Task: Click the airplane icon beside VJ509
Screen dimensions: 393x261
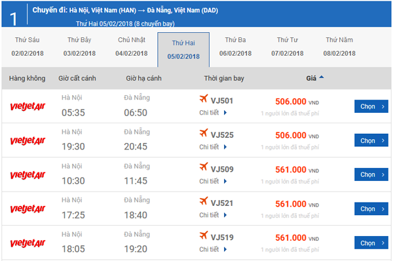Action: 204,167
